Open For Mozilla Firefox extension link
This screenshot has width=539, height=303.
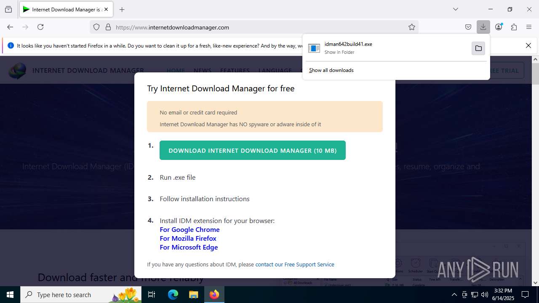[x=188, y=238]
